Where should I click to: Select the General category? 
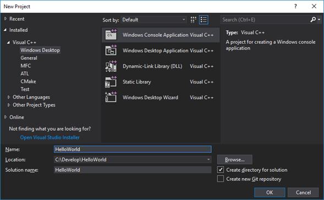[x=29, y=58]
